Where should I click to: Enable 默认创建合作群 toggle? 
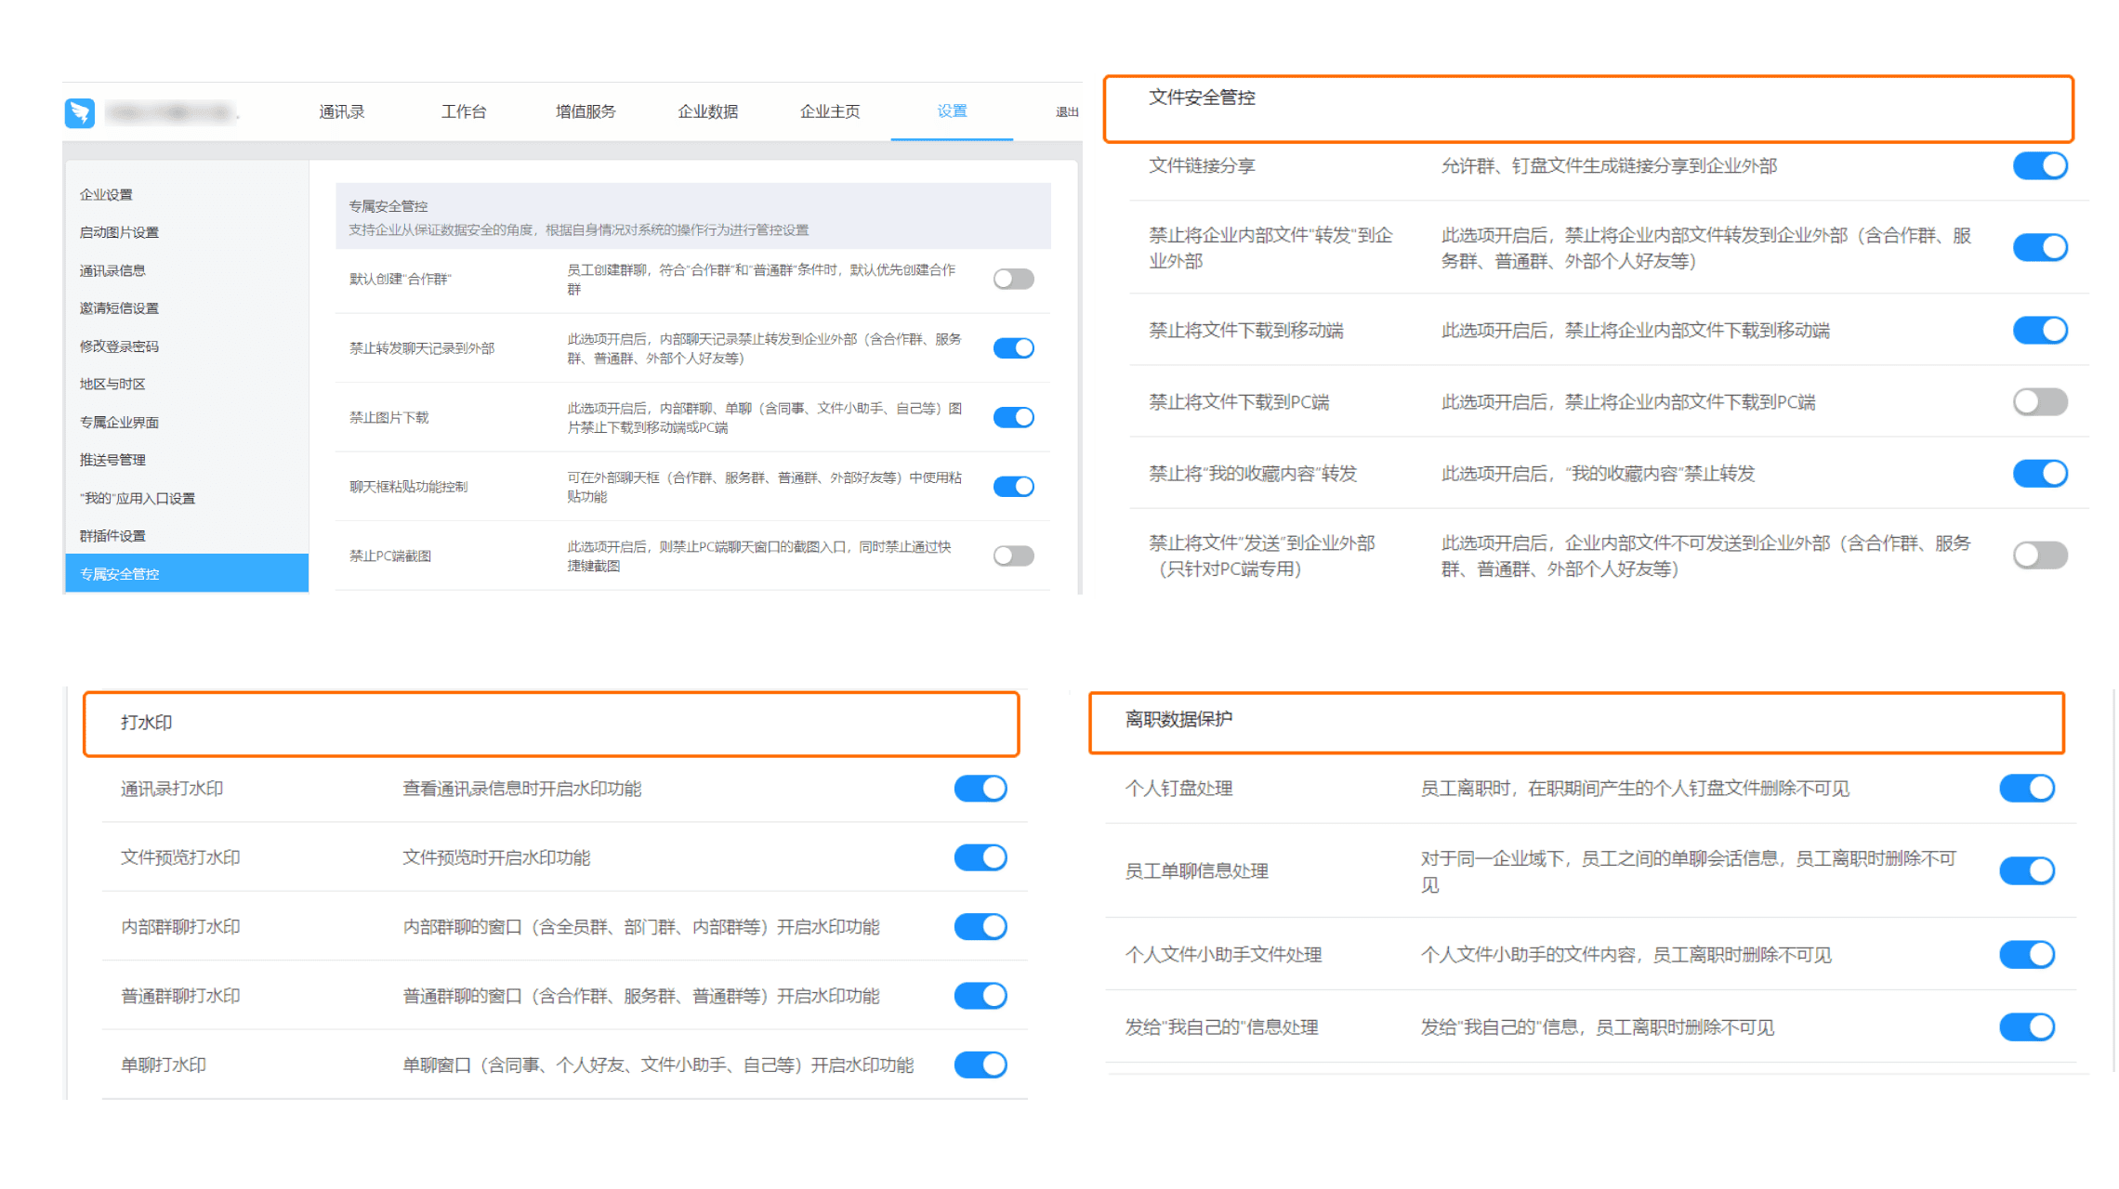point(1013,279)
